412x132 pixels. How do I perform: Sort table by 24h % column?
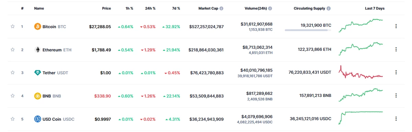[x=150, y=8]
